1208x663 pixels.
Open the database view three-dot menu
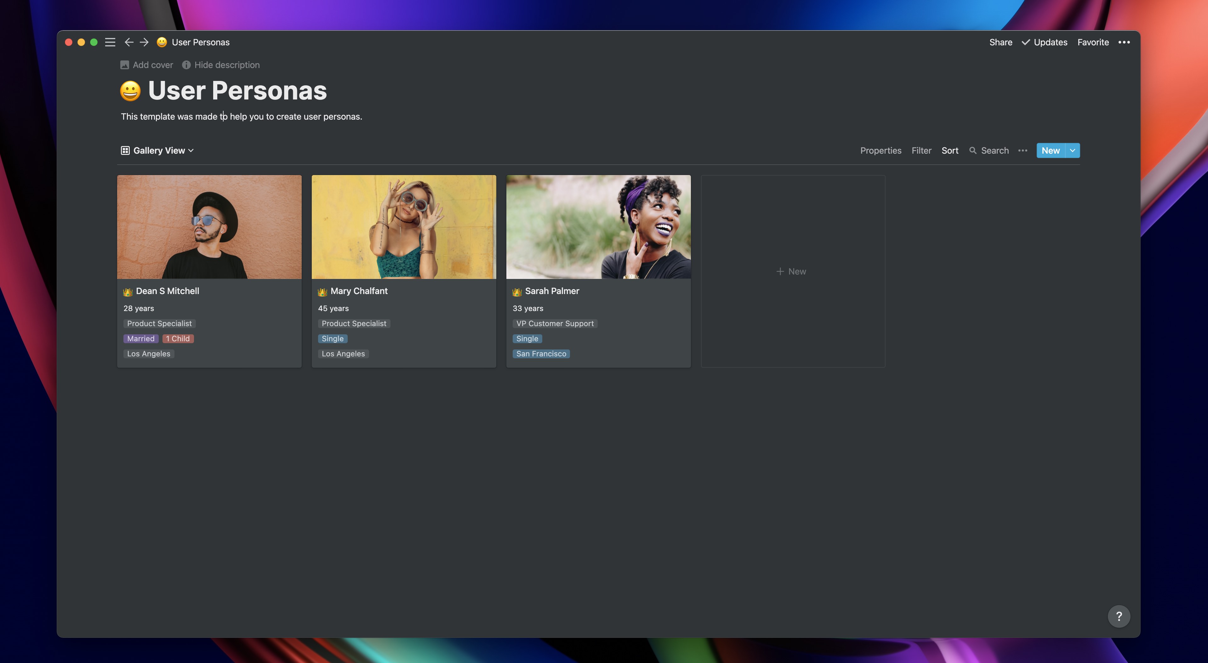tap(1022, 150)
